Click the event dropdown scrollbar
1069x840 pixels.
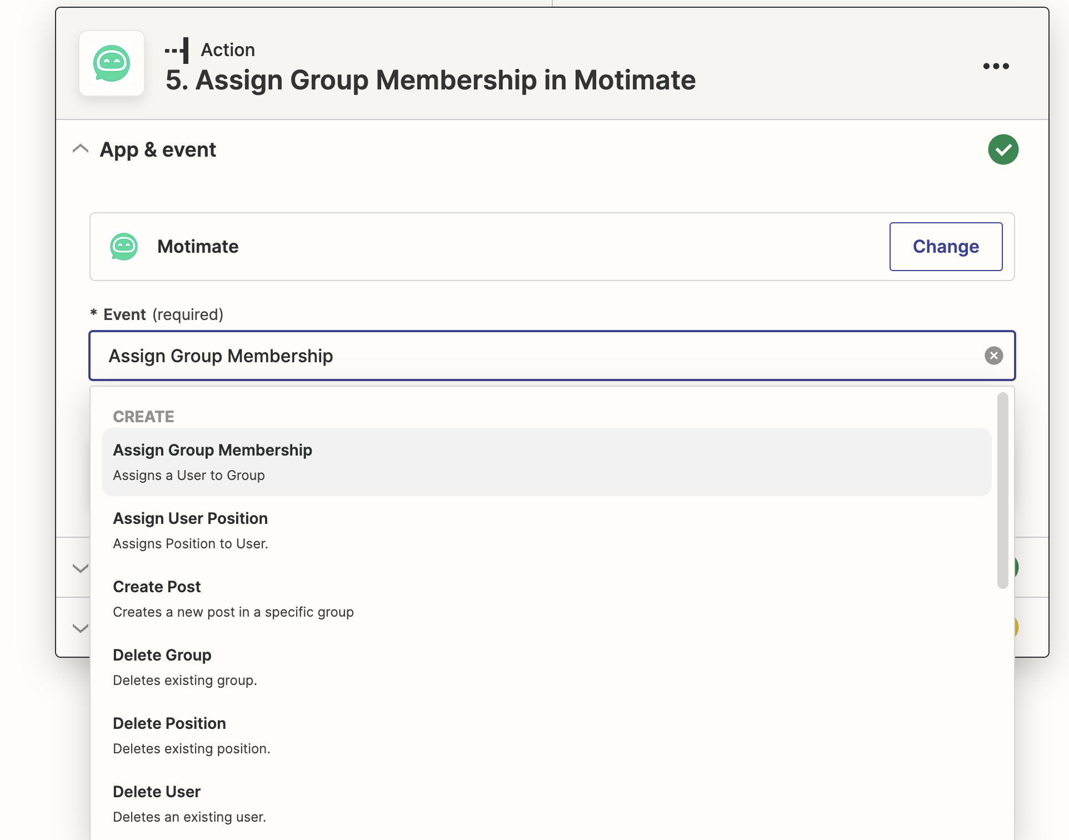coord(1002,490)
